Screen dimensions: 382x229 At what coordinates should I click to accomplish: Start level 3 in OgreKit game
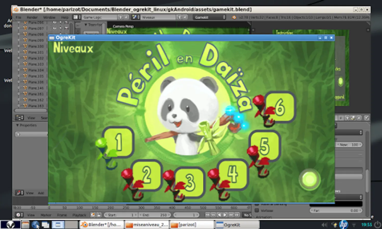[190, 182]
